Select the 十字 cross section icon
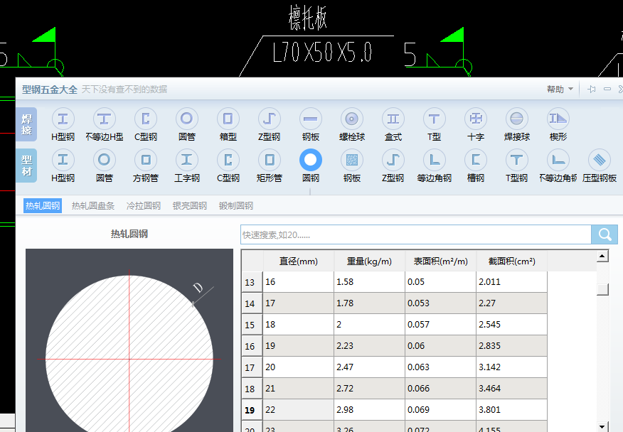 tap(476, 119)
